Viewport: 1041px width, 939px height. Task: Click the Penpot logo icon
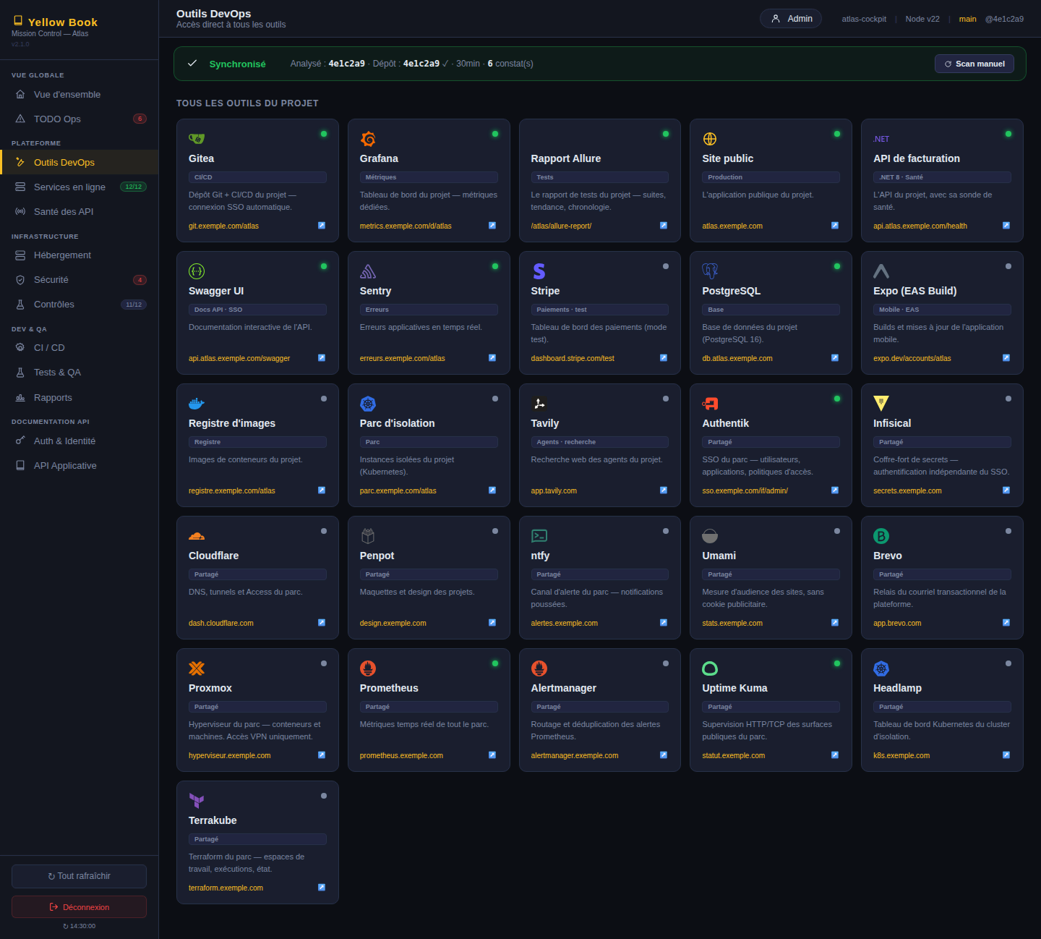[368, 536]
